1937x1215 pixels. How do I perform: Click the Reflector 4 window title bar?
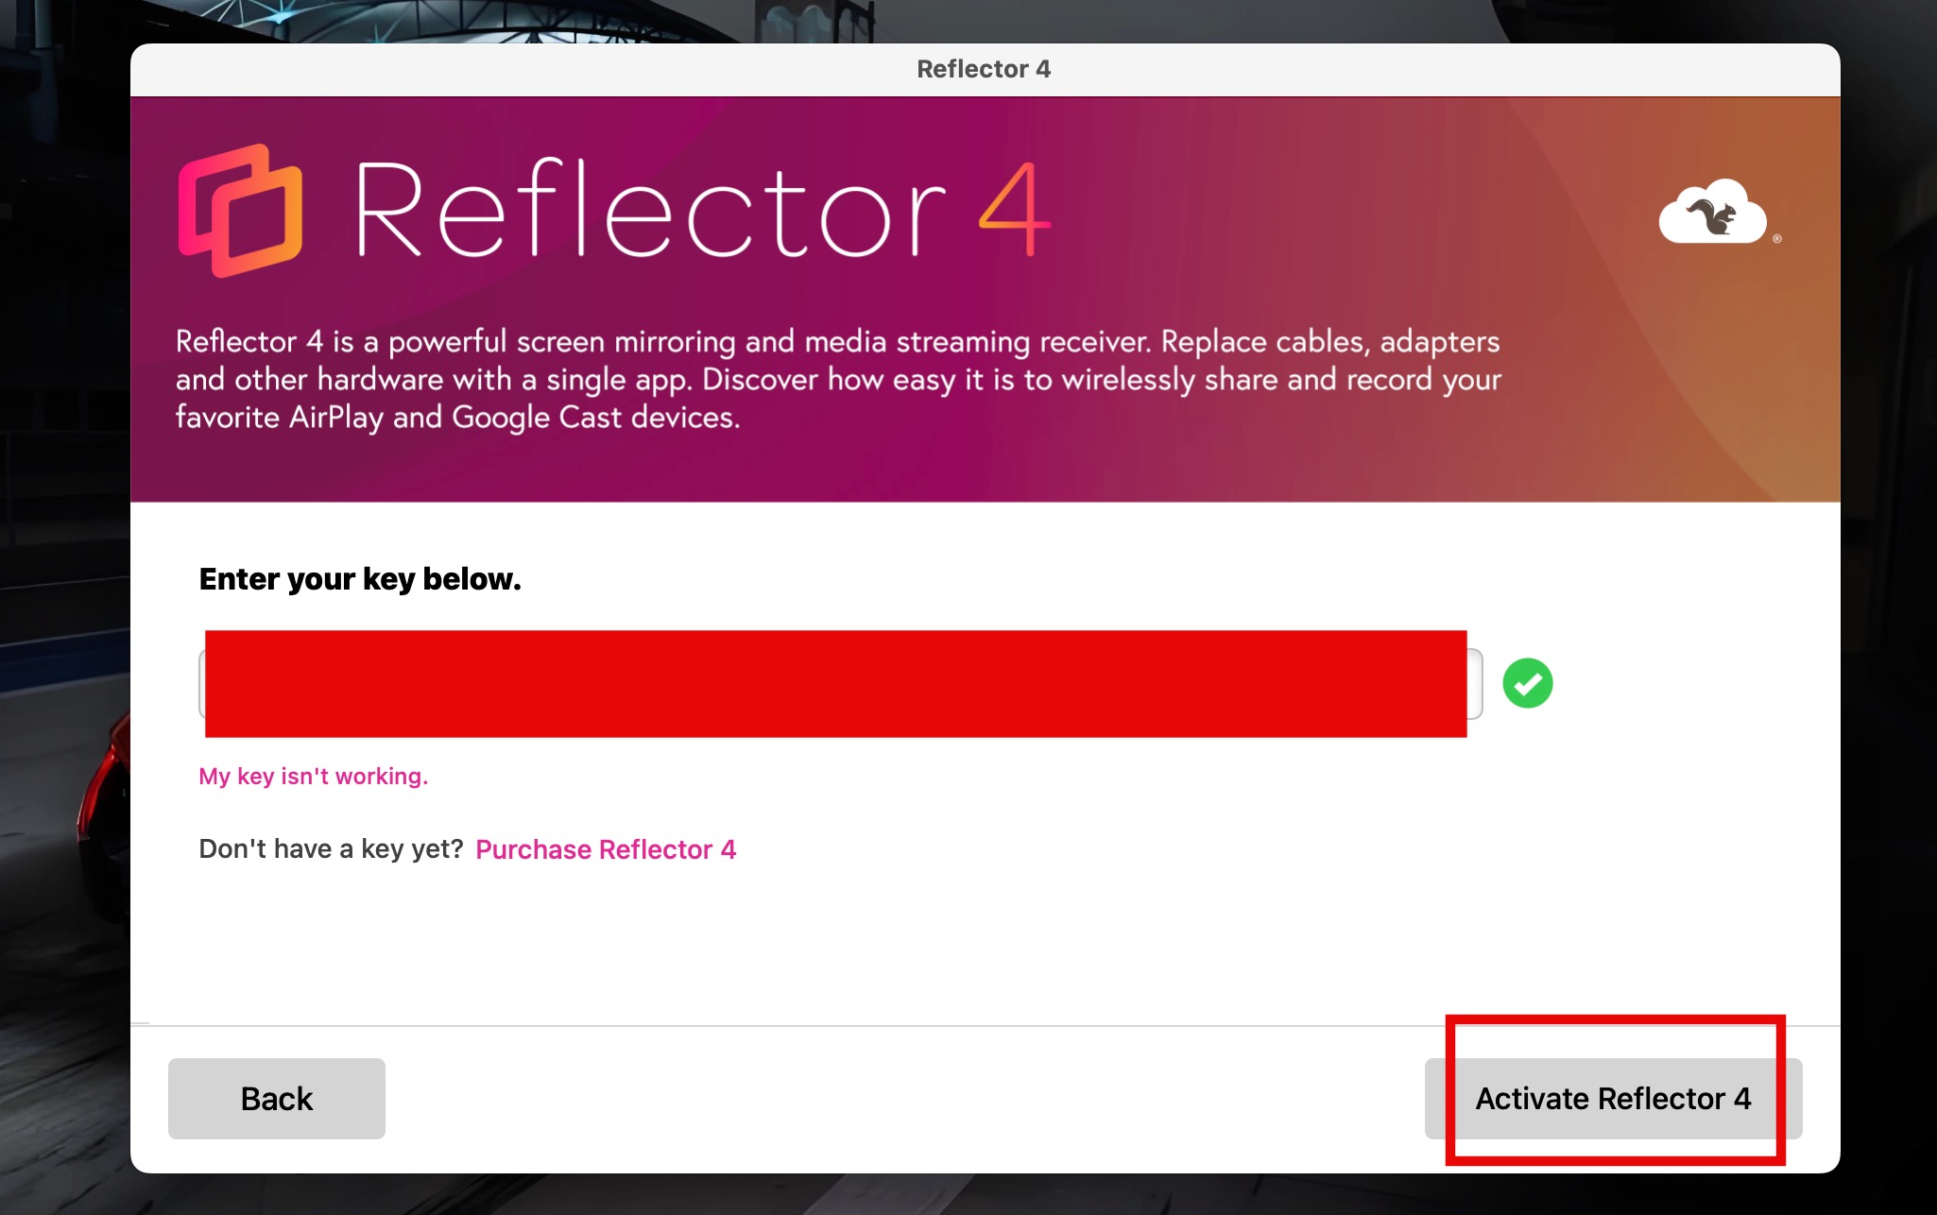[x=985, y=69]
